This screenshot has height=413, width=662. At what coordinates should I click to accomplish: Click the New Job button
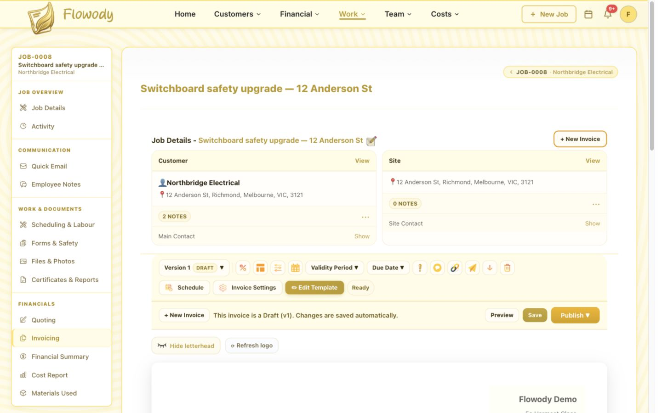click(x=549, y=14)
